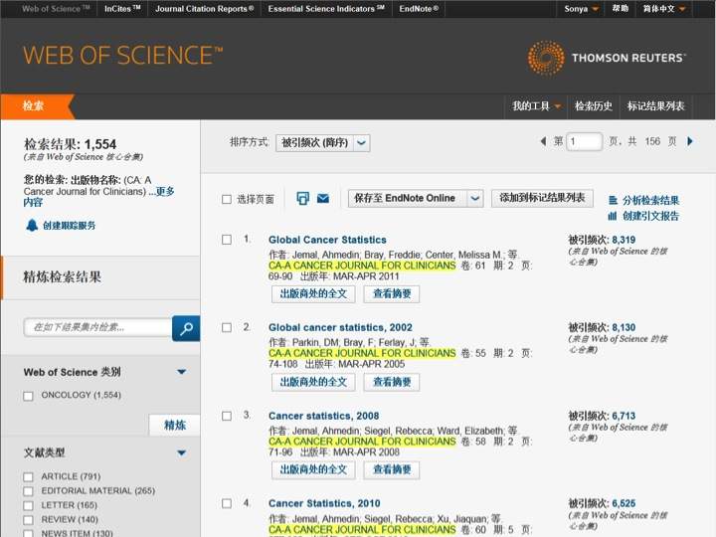Click the 创建跟踪服务 link text
This screenshot has width=716, height=537.
(69, 226)
